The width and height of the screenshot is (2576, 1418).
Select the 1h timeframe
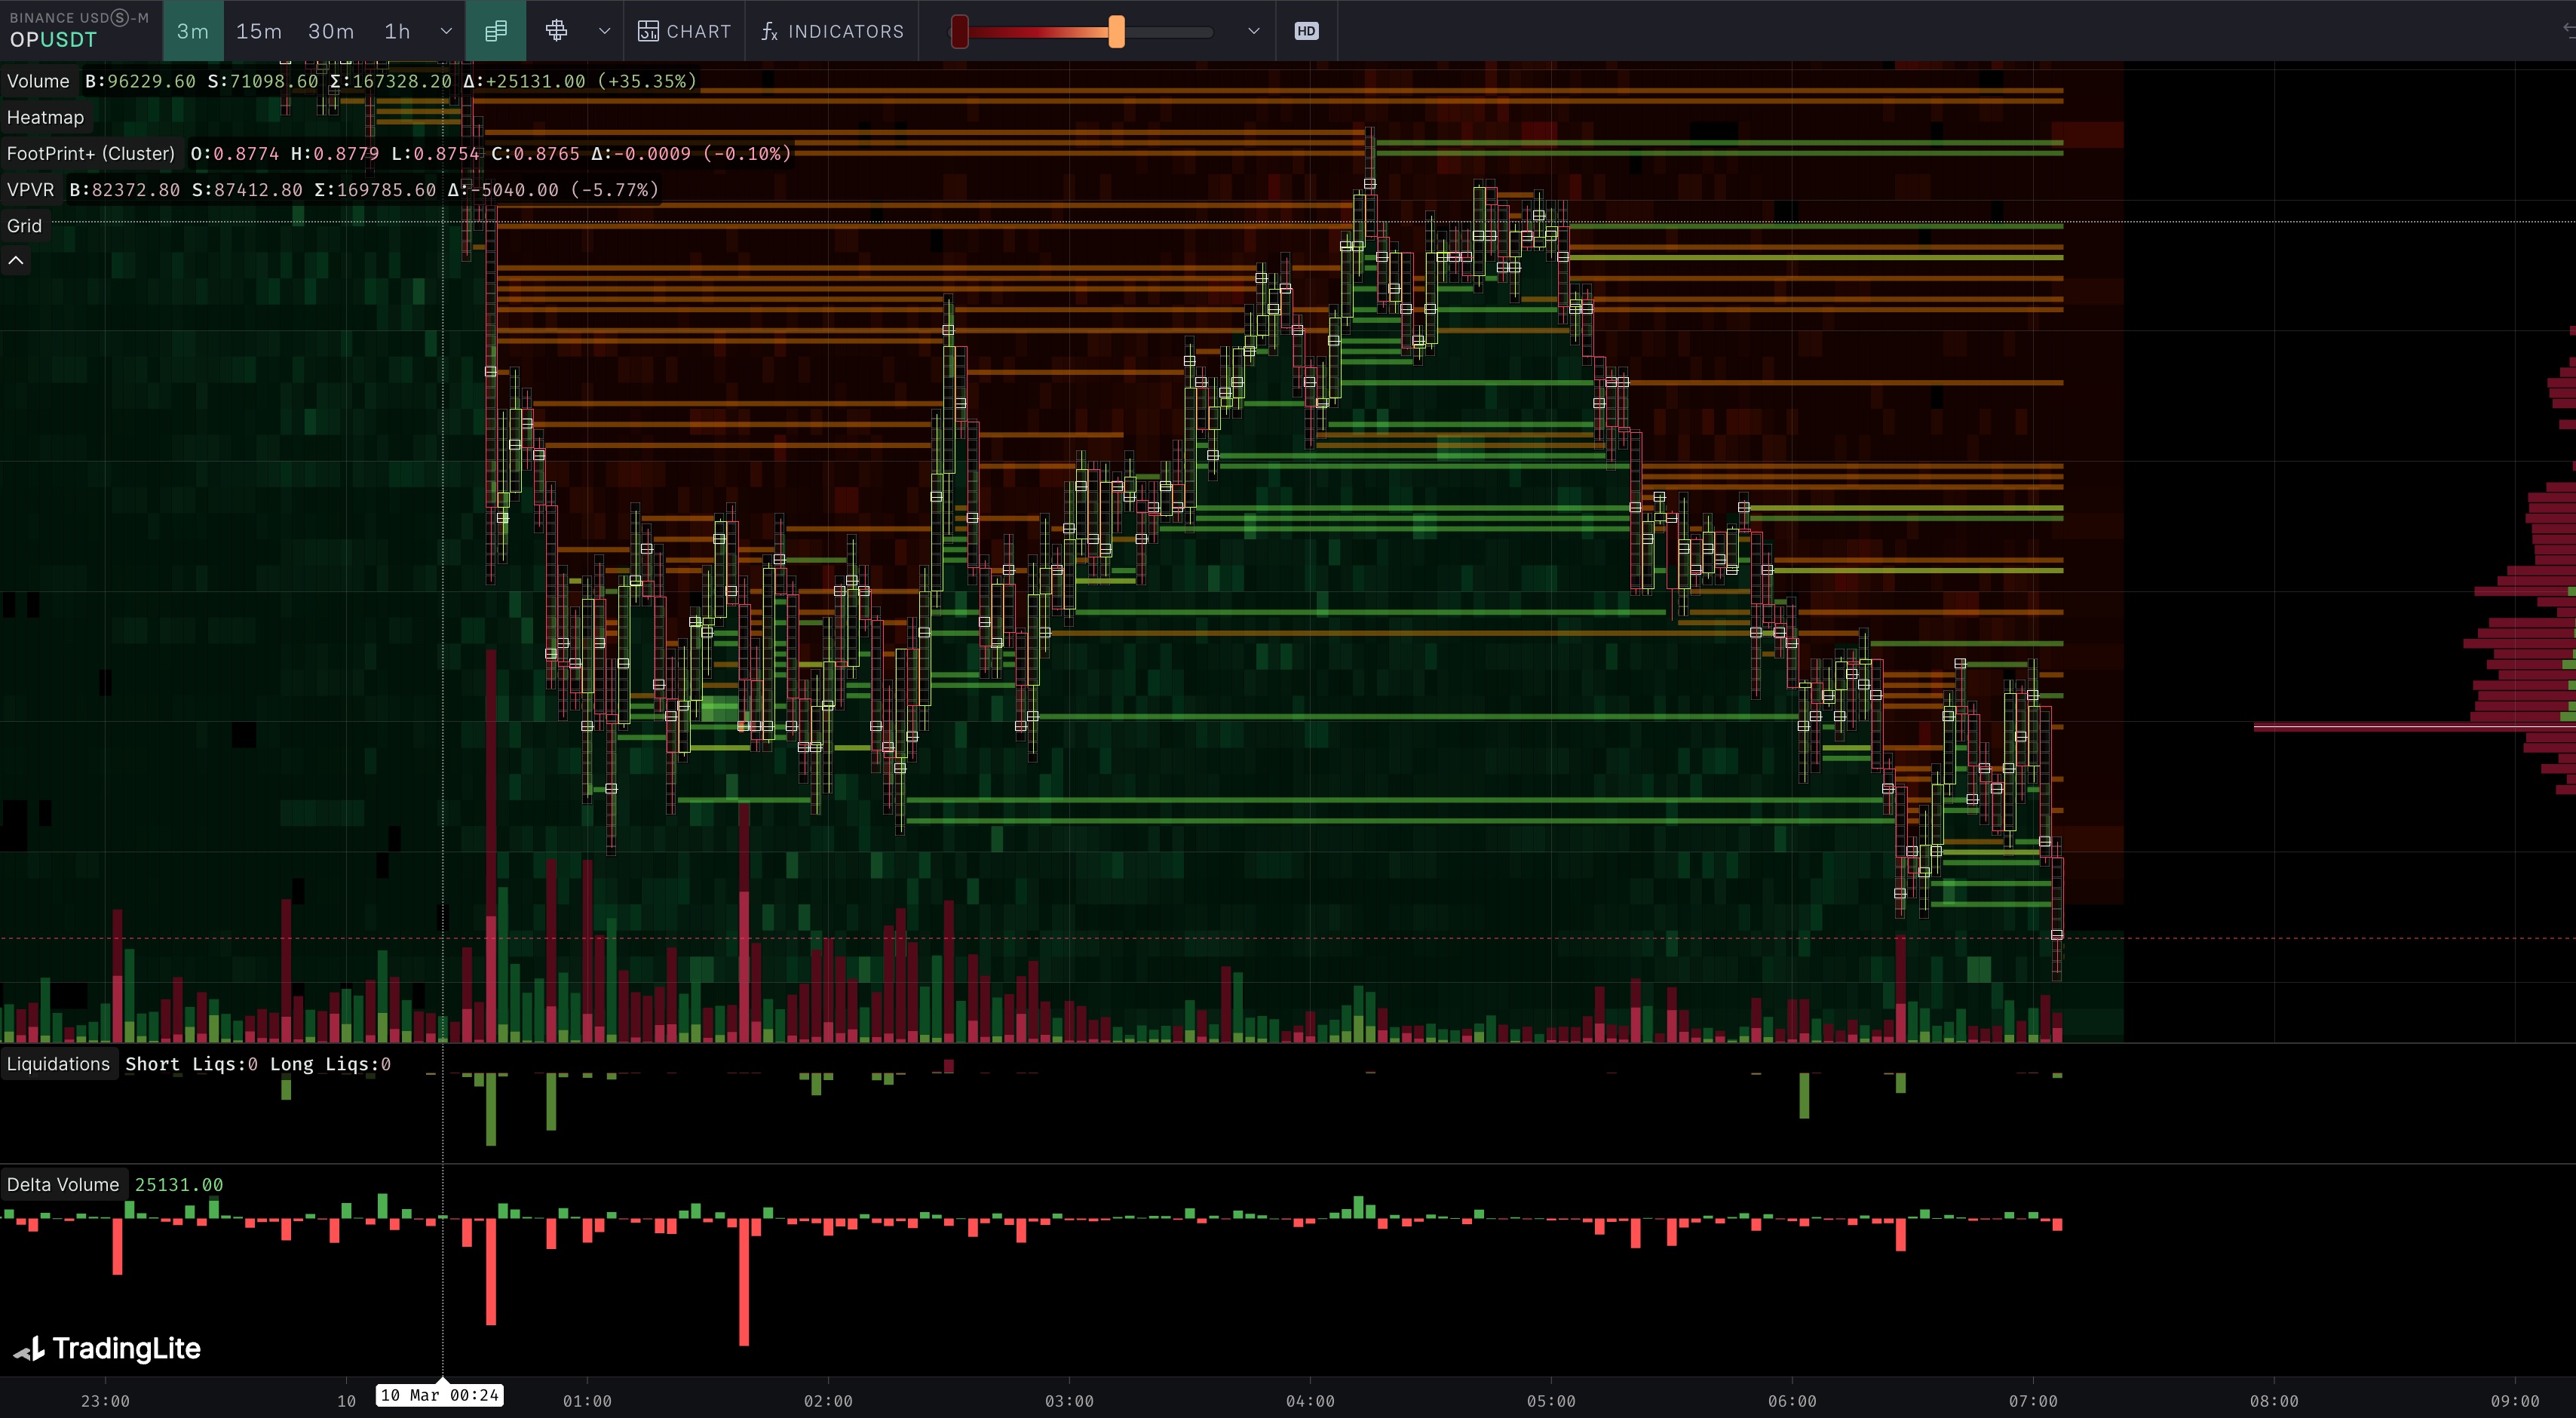(x=397, y=31)
